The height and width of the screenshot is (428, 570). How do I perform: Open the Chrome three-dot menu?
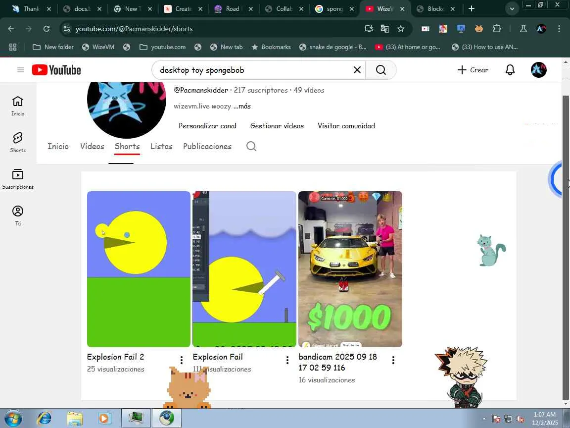[x=559, y=29]
